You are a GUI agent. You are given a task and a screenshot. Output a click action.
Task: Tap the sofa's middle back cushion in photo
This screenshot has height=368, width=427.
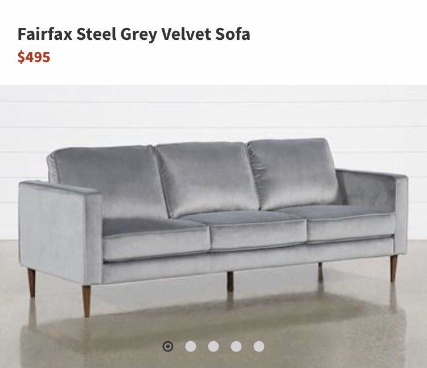pyautogui.click(x=207, y=178)
